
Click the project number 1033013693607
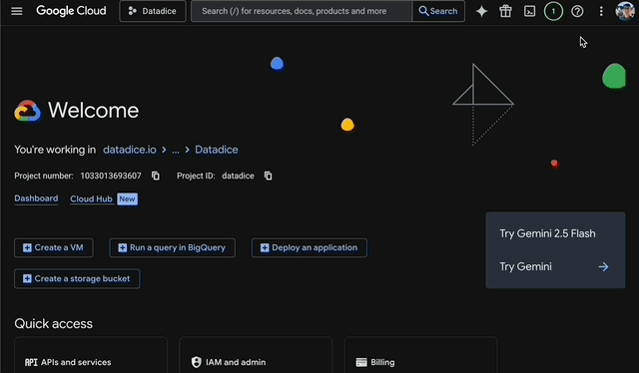[x=111, y=176]
